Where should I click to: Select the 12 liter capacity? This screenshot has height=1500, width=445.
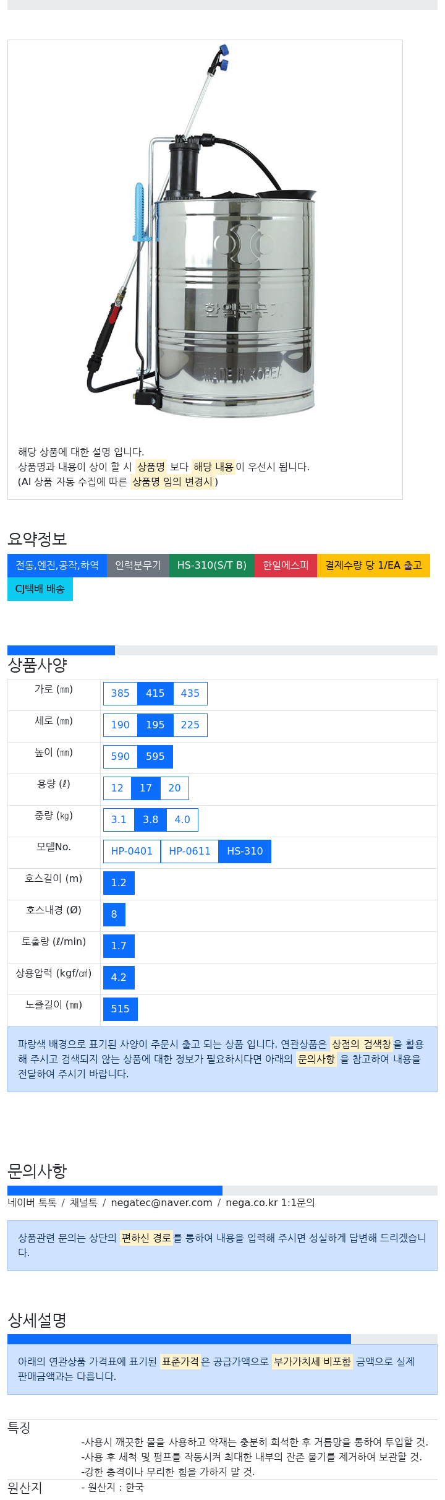(x=117, y=788)
